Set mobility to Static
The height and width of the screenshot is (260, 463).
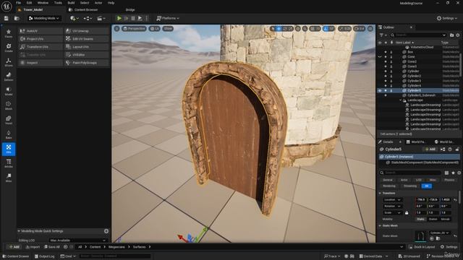pyautogui.click(x=420, y=219)
